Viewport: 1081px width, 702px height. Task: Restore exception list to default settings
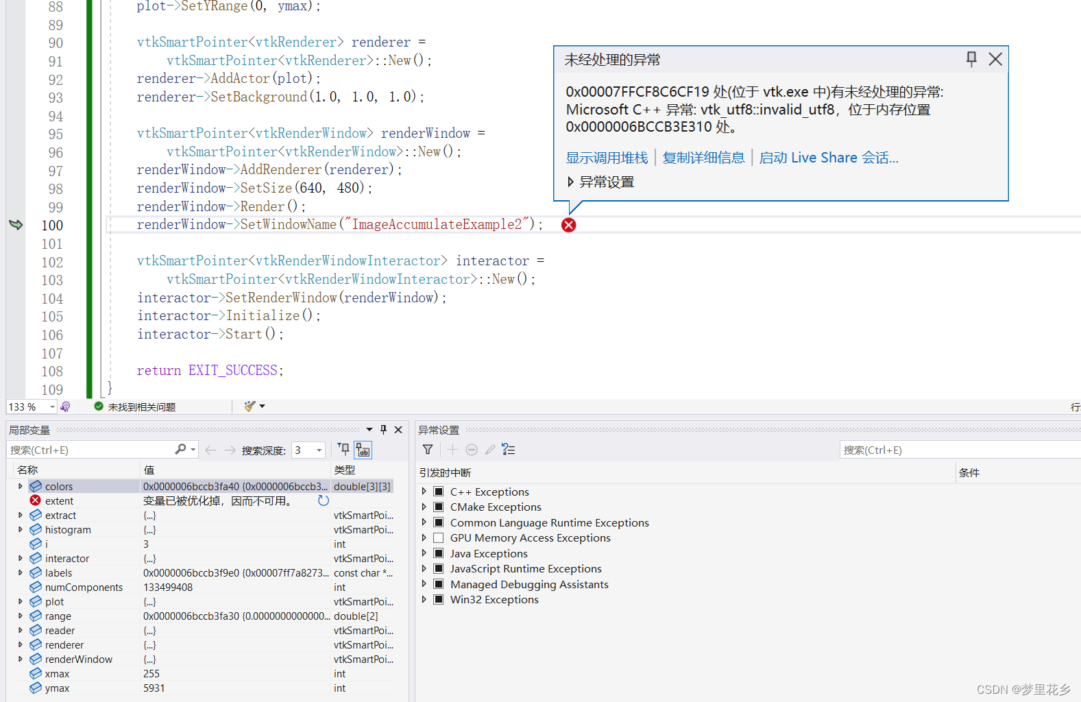point(509,450)
